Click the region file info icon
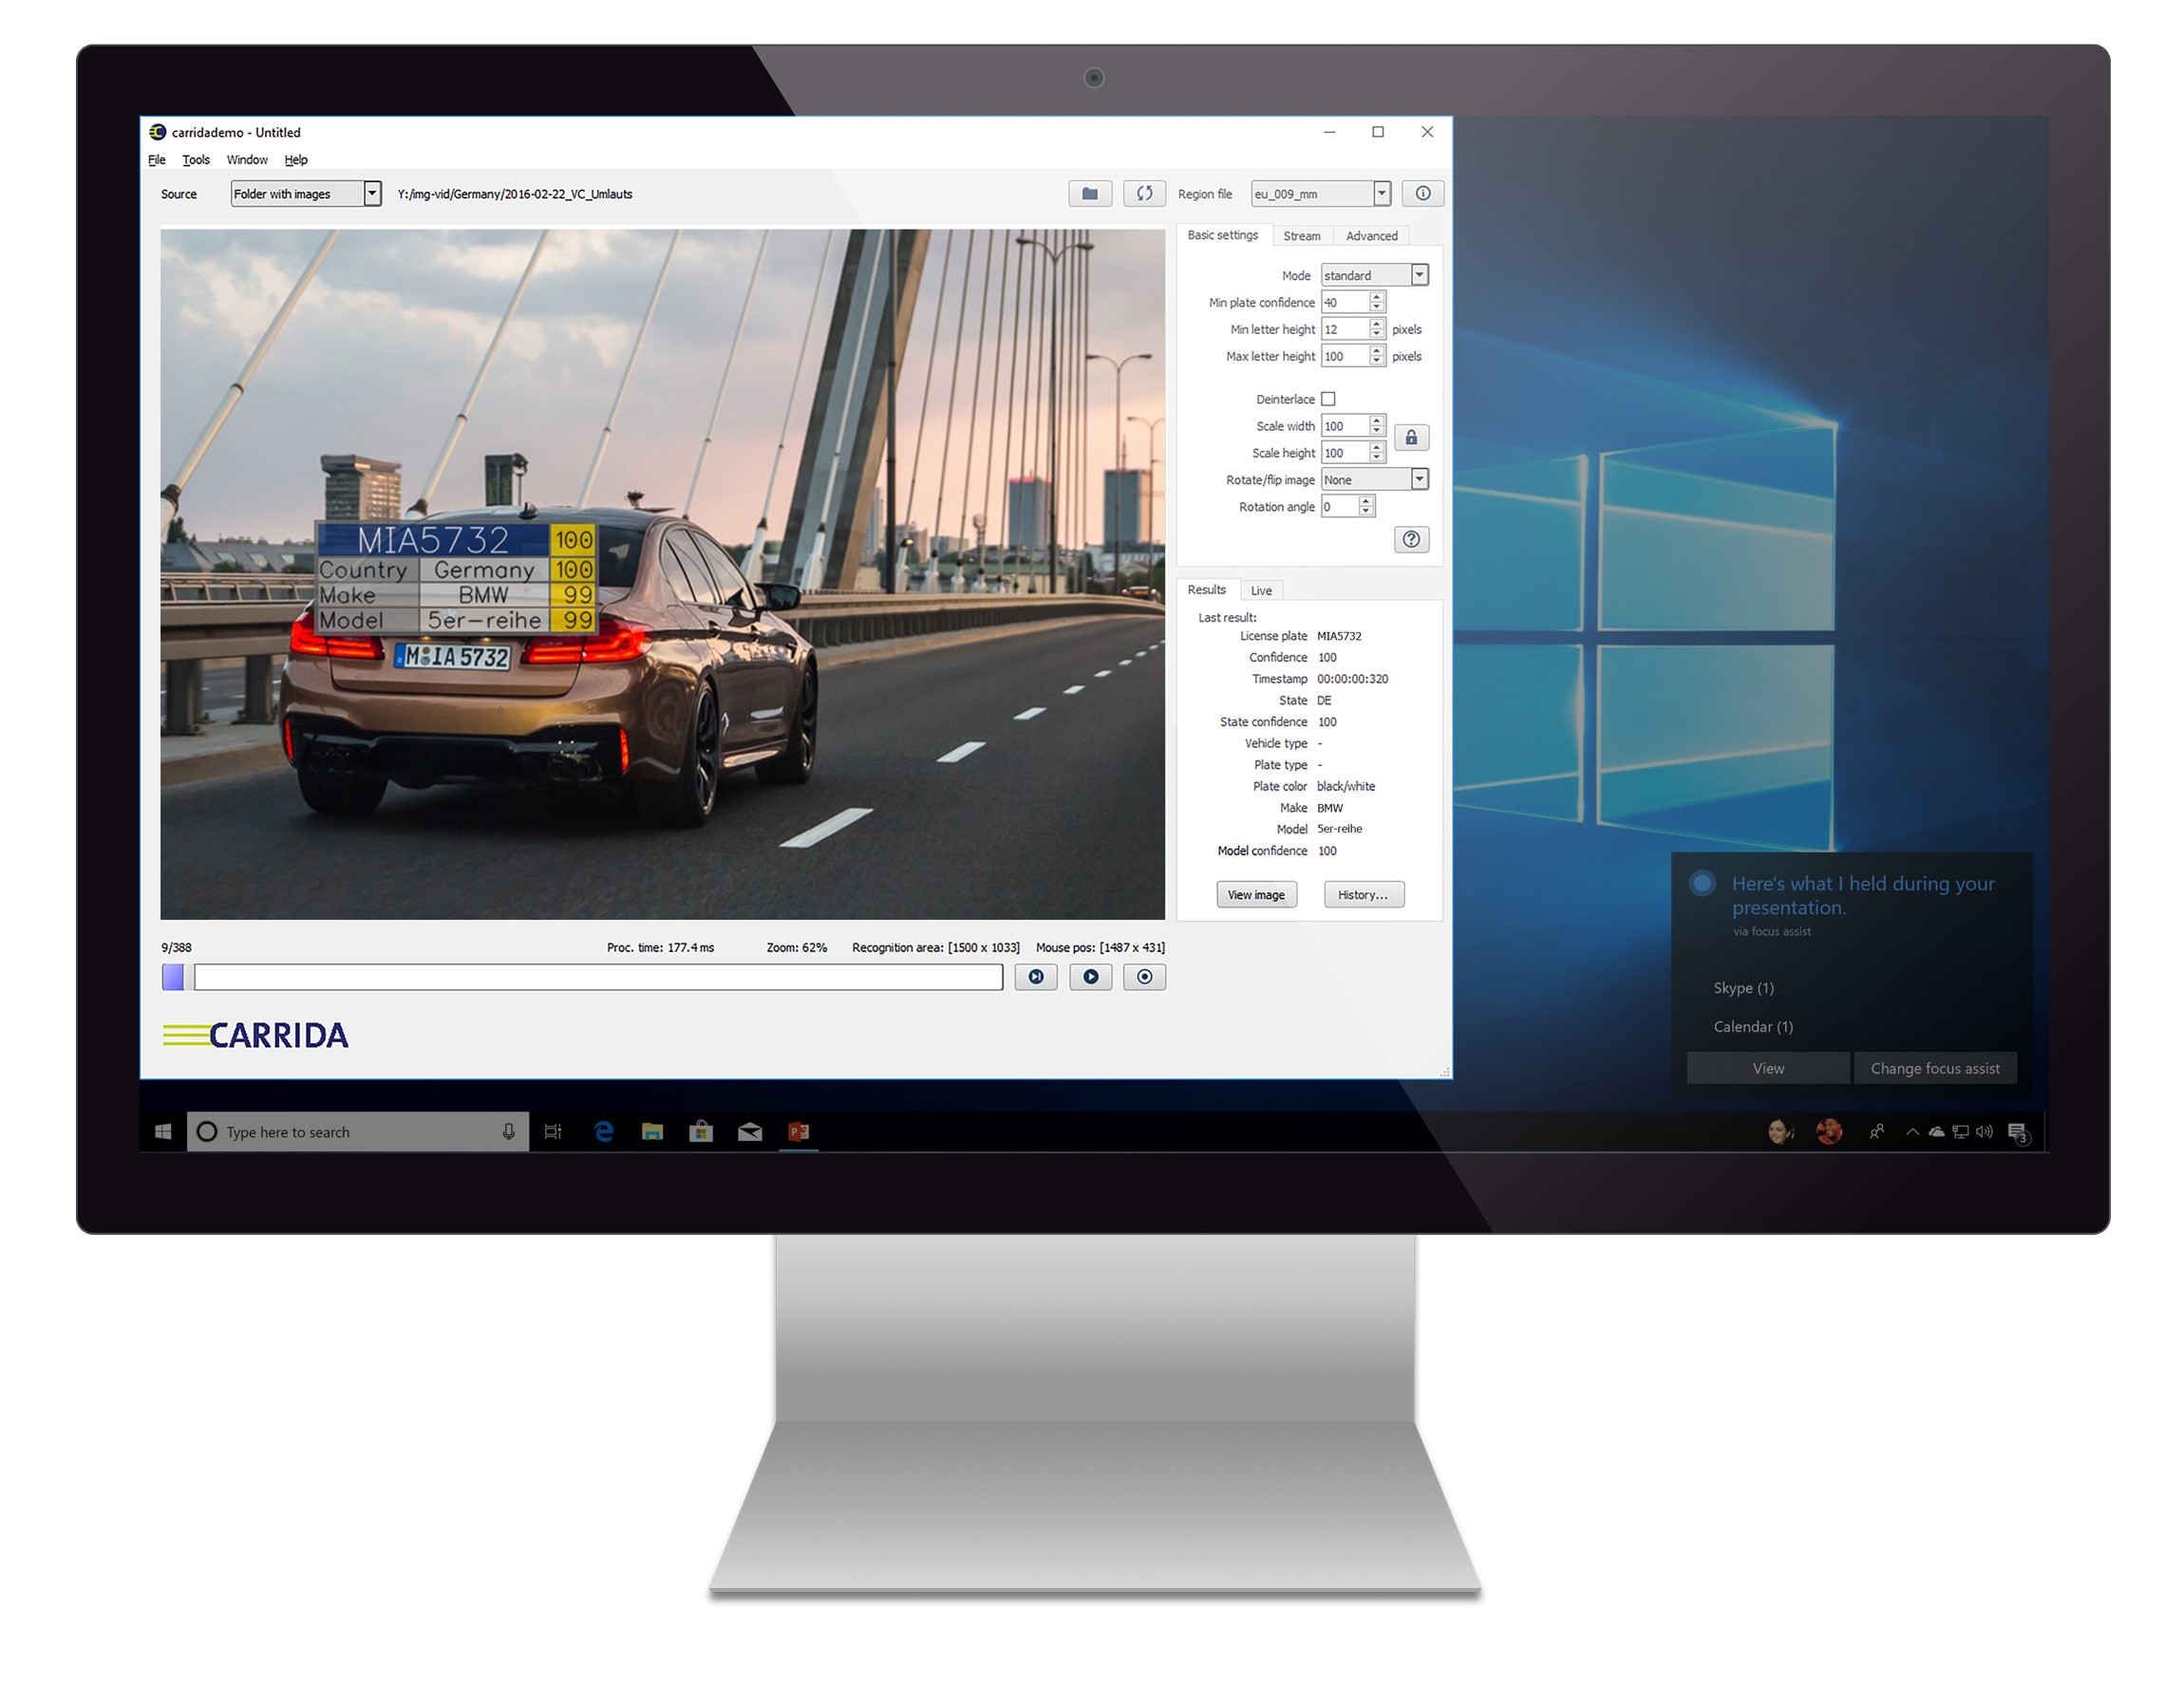This screenshot has width=2184, height=1683. coord(1422,194)
